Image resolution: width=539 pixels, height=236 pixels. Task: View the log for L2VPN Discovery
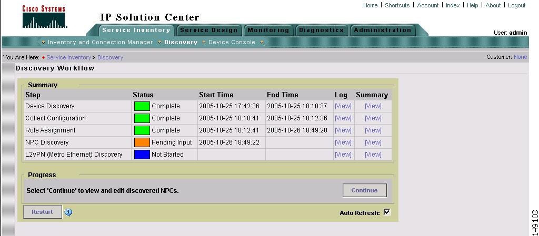343,155
